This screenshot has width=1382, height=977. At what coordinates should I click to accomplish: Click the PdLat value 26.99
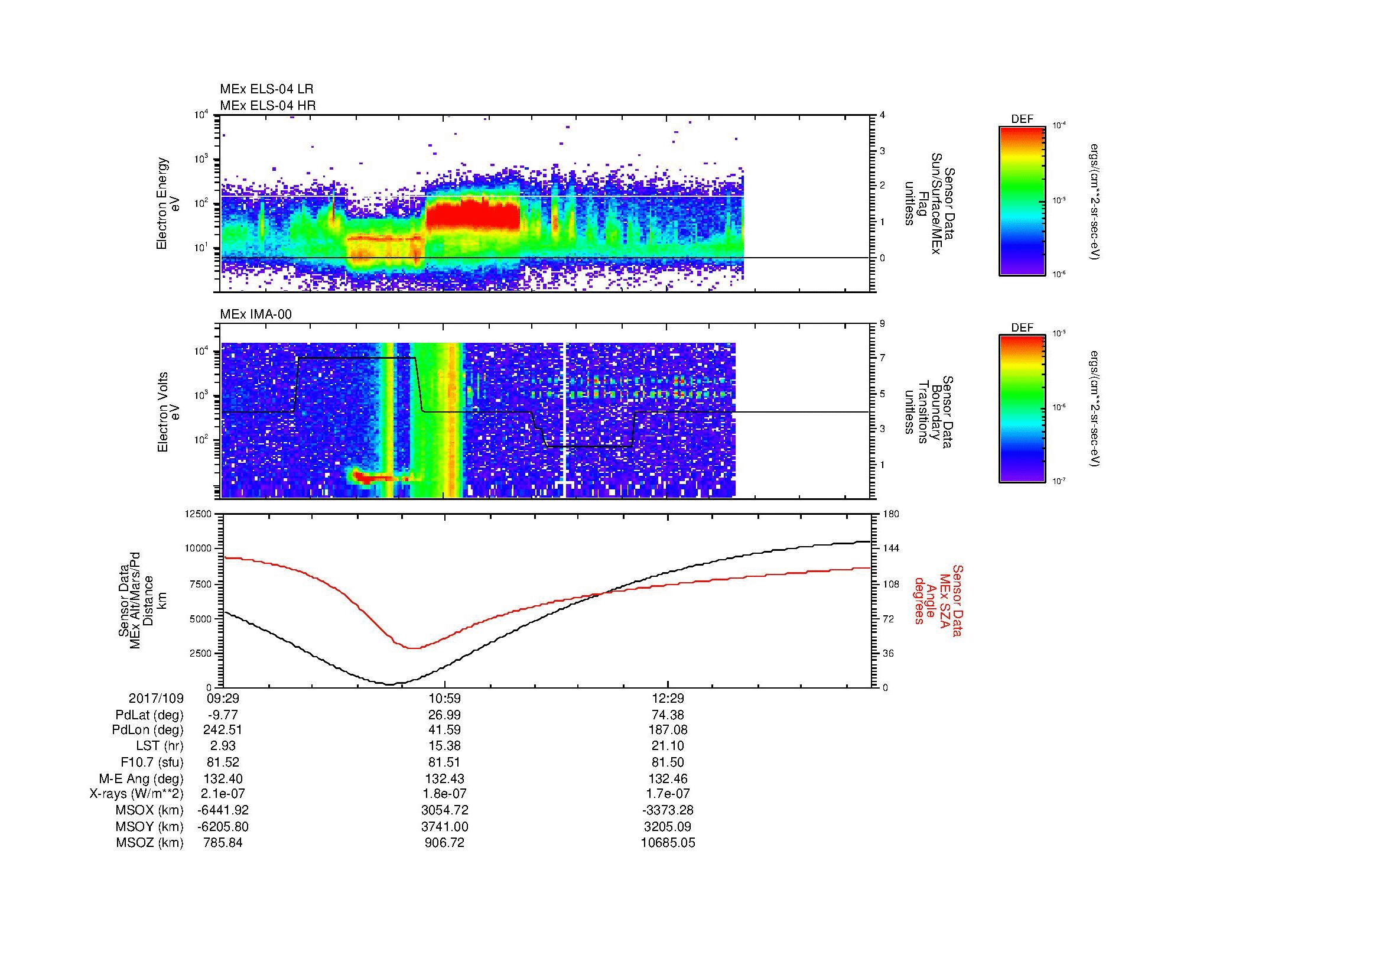[444, 715]
